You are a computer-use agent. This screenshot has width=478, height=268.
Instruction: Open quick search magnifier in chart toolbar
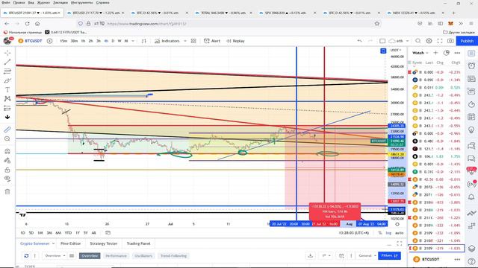418,41
